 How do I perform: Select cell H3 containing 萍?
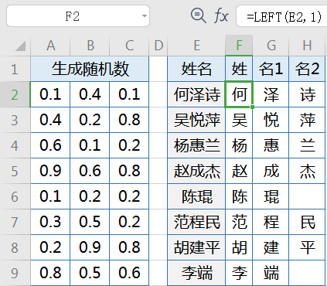click(307, 120)
